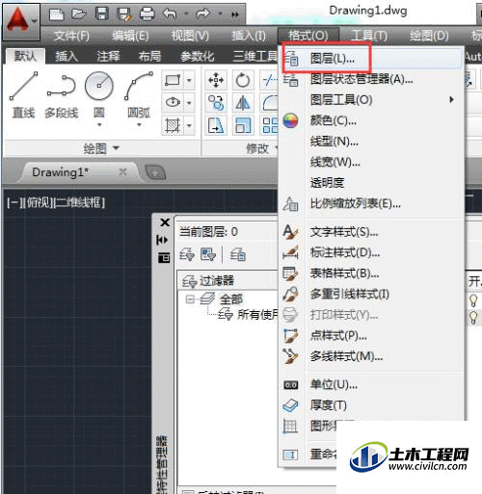
Task: Toggle the first layer's on/off bulb
Action: (473, 300)
